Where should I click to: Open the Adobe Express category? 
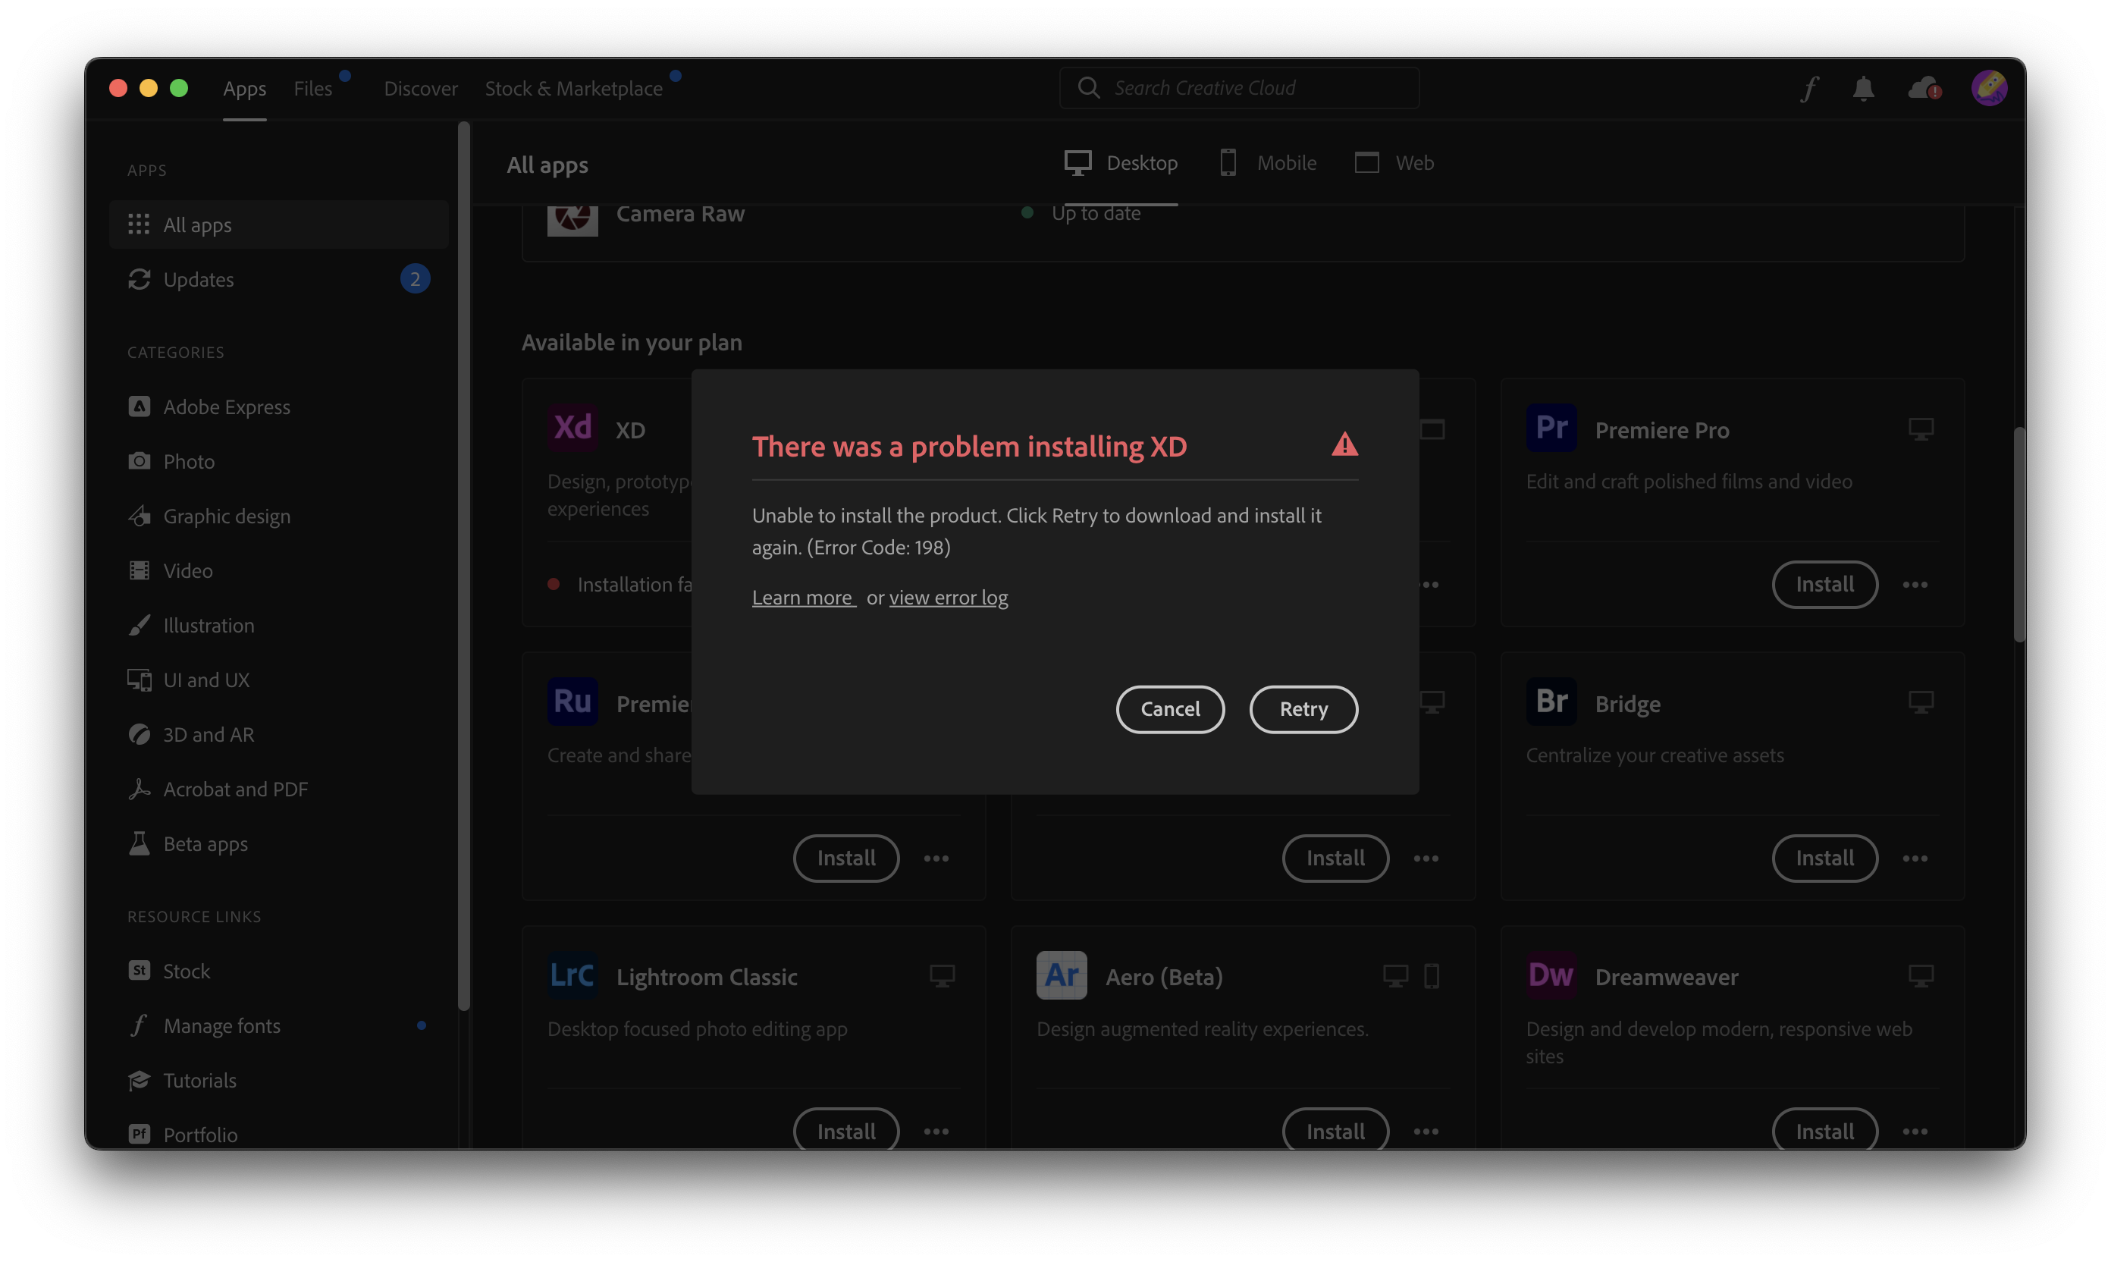pos(279,407)
